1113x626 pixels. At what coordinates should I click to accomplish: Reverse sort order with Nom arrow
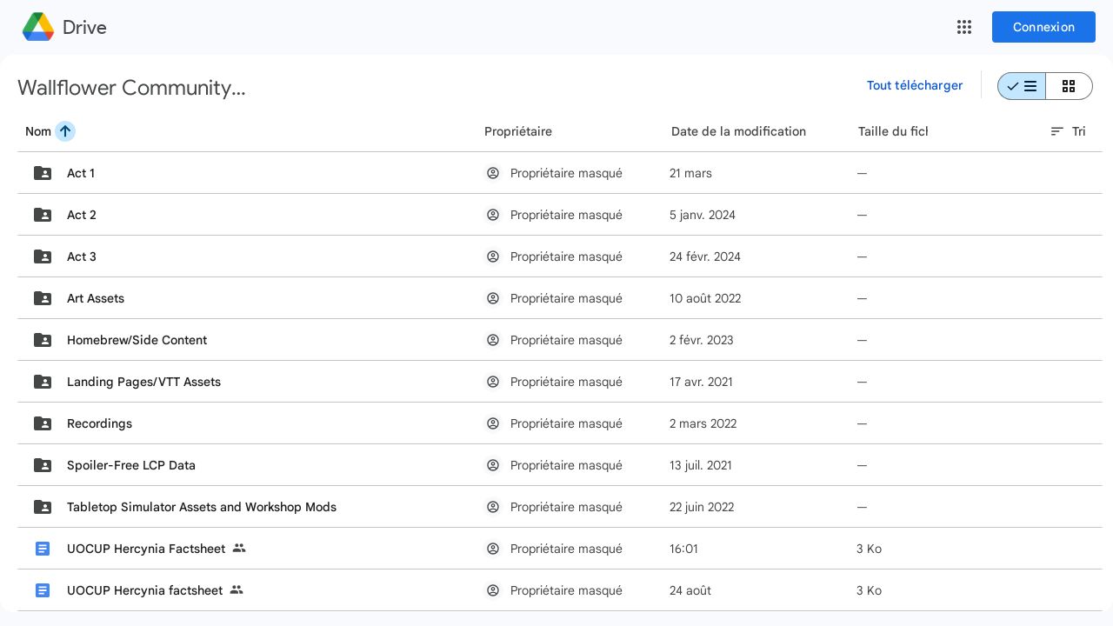(65, 131)
